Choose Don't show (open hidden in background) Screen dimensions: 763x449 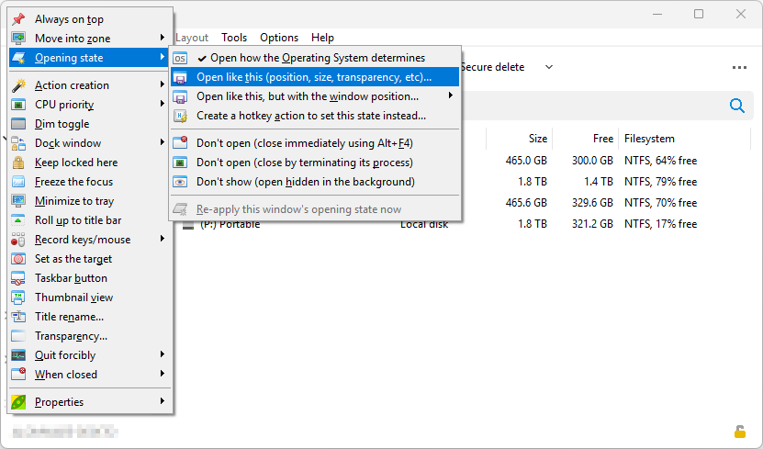(x=305, y=182)
